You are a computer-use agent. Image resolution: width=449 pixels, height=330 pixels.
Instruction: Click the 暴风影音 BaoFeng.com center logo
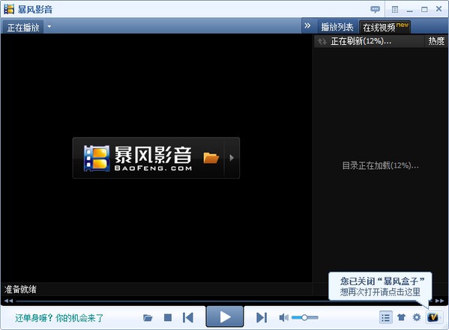coord(138,158)
